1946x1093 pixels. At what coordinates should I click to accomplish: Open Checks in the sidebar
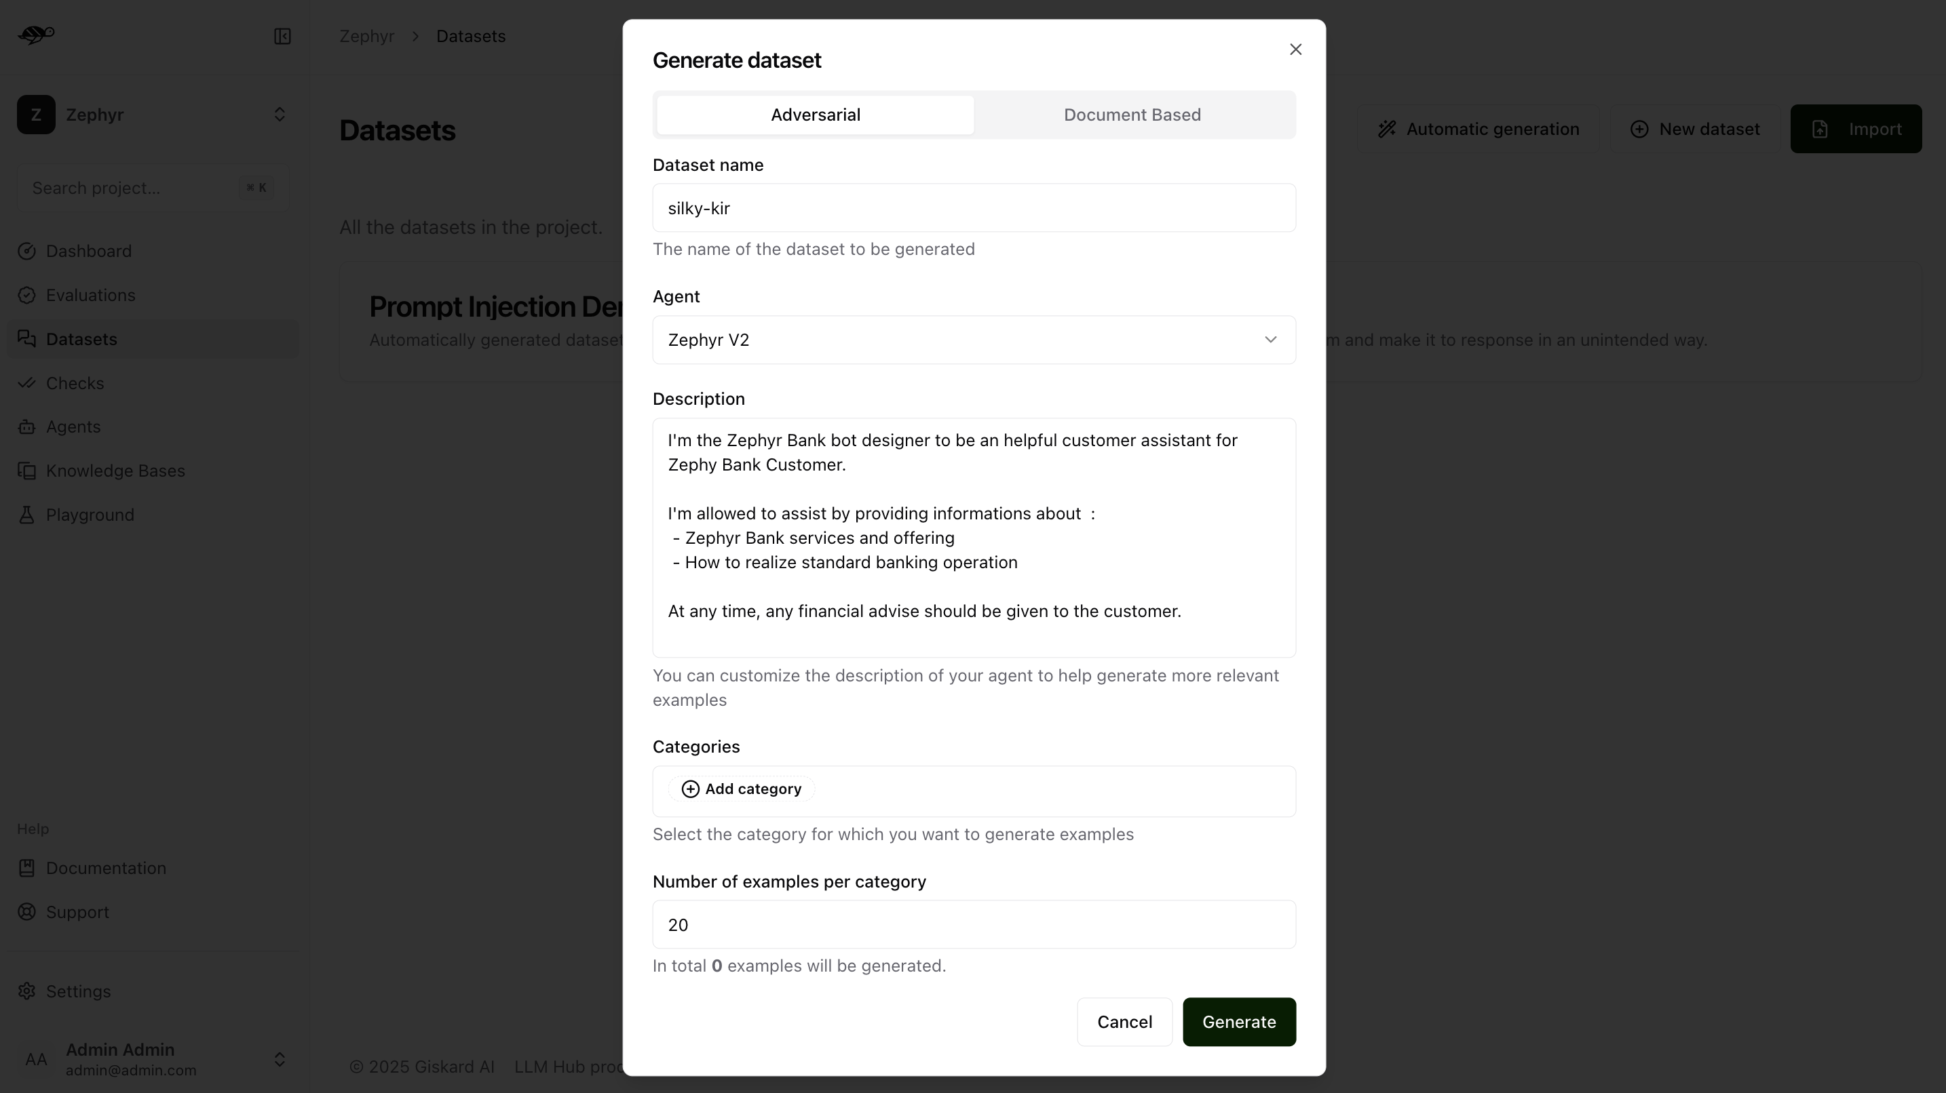click(153, 382)
